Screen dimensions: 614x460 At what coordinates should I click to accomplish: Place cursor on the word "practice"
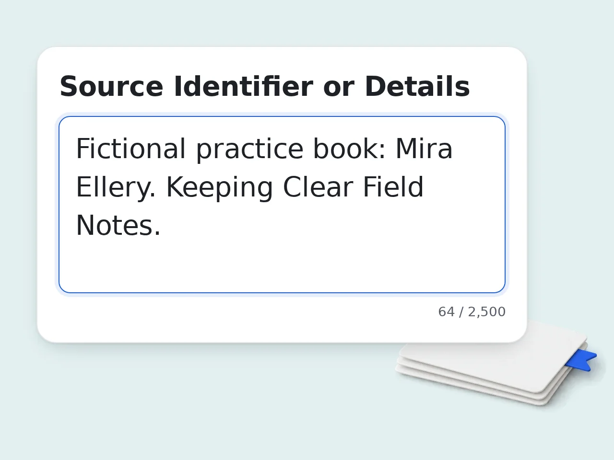click(249, 149)
